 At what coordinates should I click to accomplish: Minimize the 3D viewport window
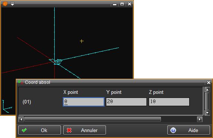114,4
